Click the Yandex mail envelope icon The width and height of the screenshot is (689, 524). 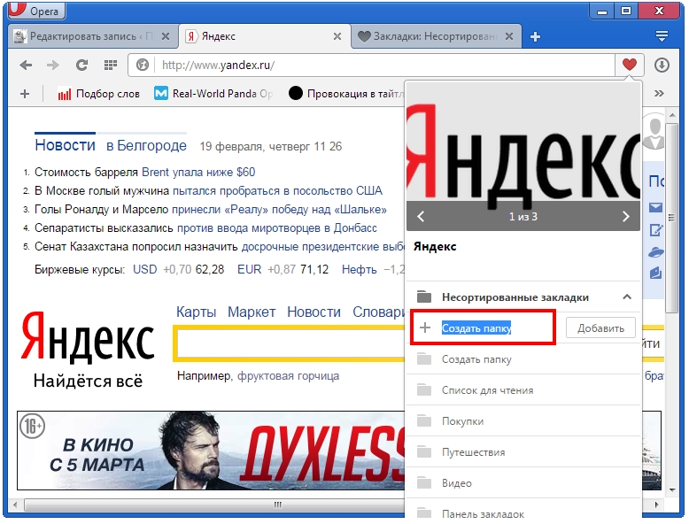point(655,207)
